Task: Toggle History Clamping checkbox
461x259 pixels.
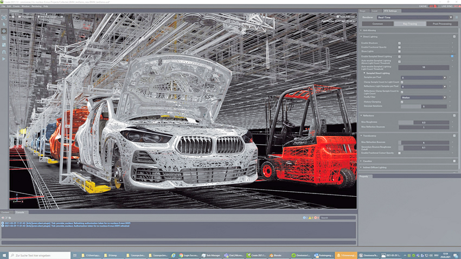Action: coord(402,102)
